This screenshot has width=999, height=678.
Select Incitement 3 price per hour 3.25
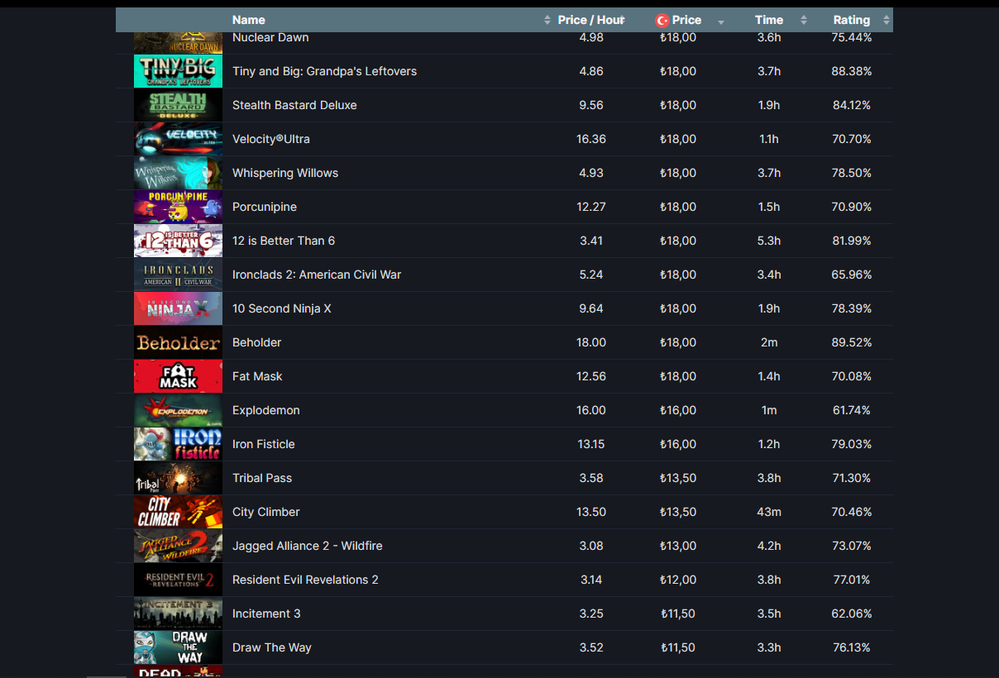point(591,614)
